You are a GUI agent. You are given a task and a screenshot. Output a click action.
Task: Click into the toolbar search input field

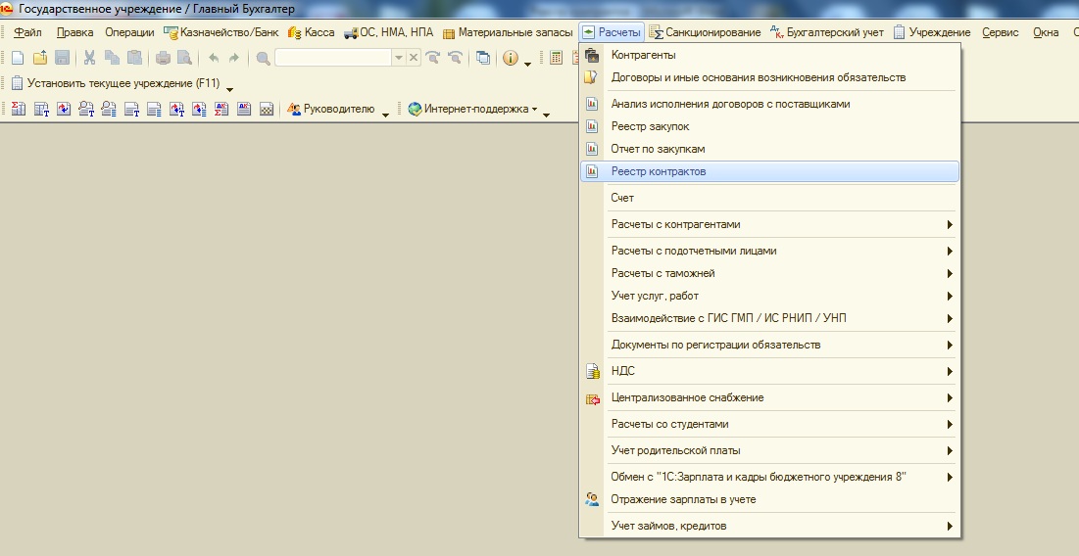(333, 58)
